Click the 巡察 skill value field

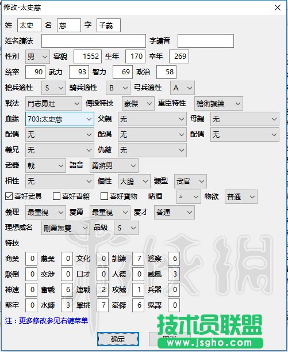point(174,259)
